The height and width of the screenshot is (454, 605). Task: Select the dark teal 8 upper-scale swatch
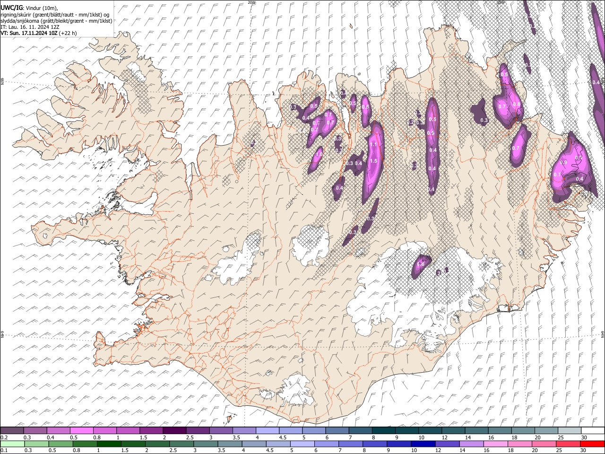384,430
